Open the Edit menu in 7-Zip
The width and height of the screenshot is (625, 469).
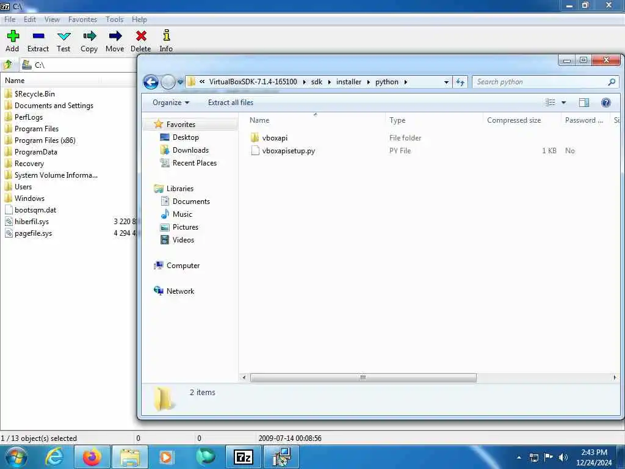(29, 19)
